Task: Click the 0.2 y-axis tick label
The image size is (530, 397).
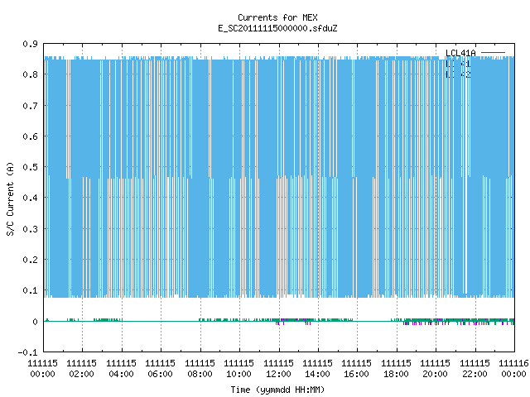Action: point(30,260)
